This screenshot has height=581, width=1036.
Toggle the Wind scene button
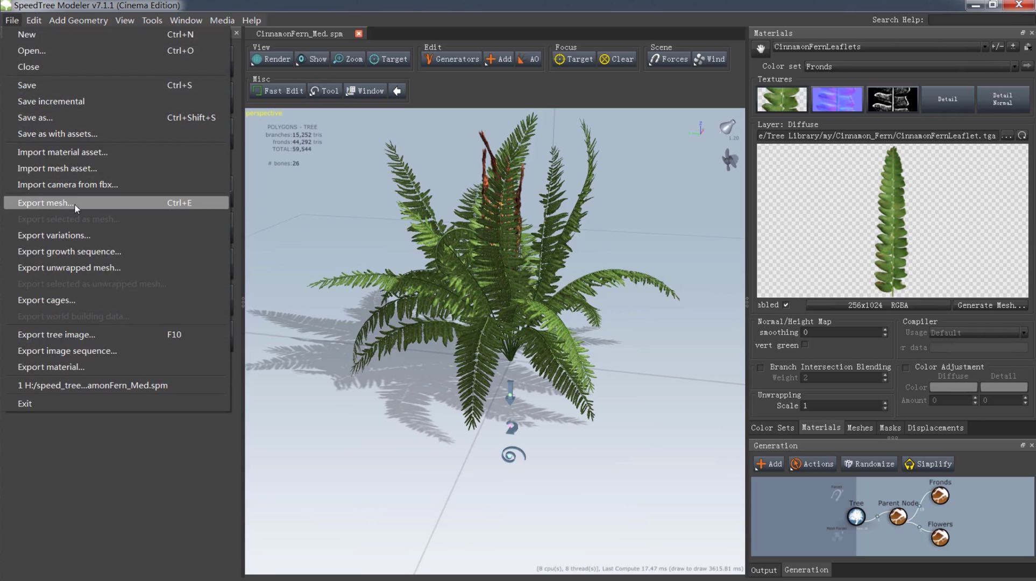[709, 59]
